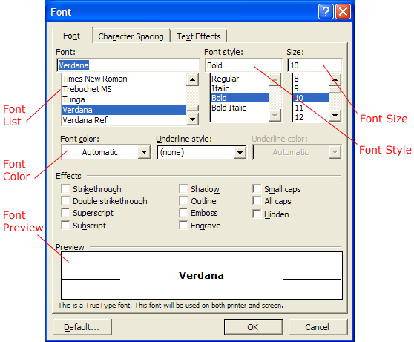The image size is (414, 342).
Task: Enable the Strikethrough checkbox
Action: (x=65, y=189)
